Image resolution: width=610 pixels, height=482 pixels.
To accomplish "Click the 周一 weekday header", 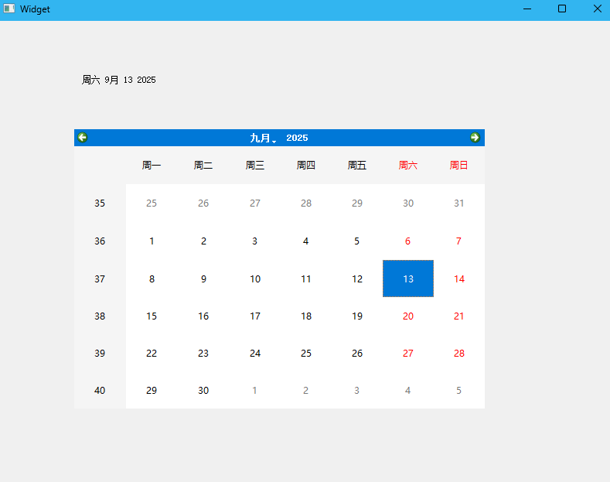I will [152, 166].
